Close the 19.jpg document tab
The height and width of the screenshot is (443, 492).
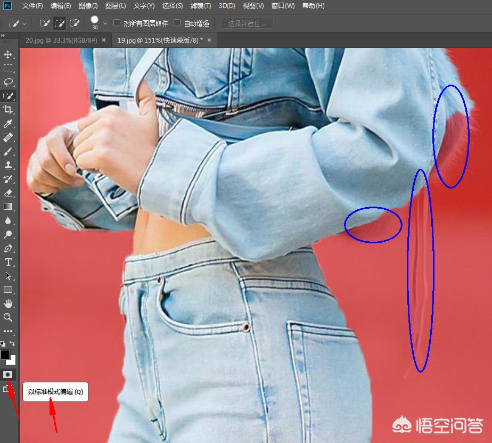coord(209,39)
